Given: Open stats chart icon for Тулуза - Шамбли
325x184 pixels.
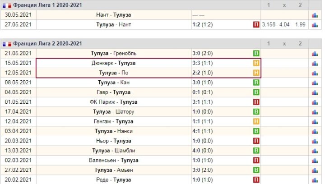Looking at the screenshot, I should pos(315,151).
